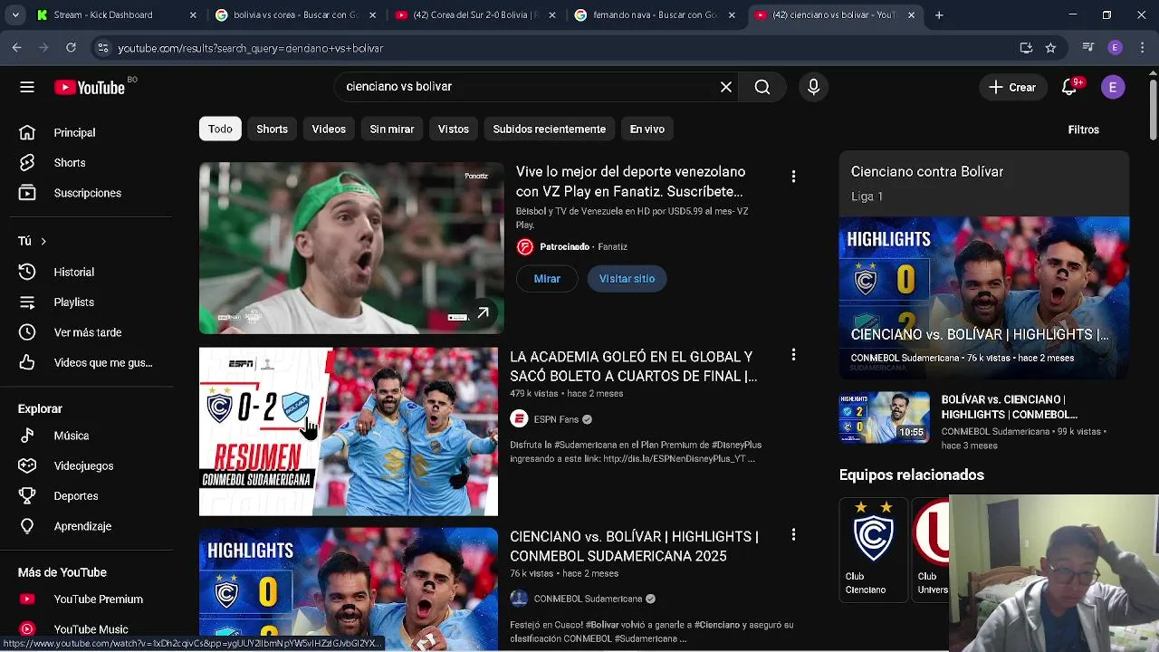Reload the browser page
This screenshot has height=652, width=1159.
click(x=71, y=48)
